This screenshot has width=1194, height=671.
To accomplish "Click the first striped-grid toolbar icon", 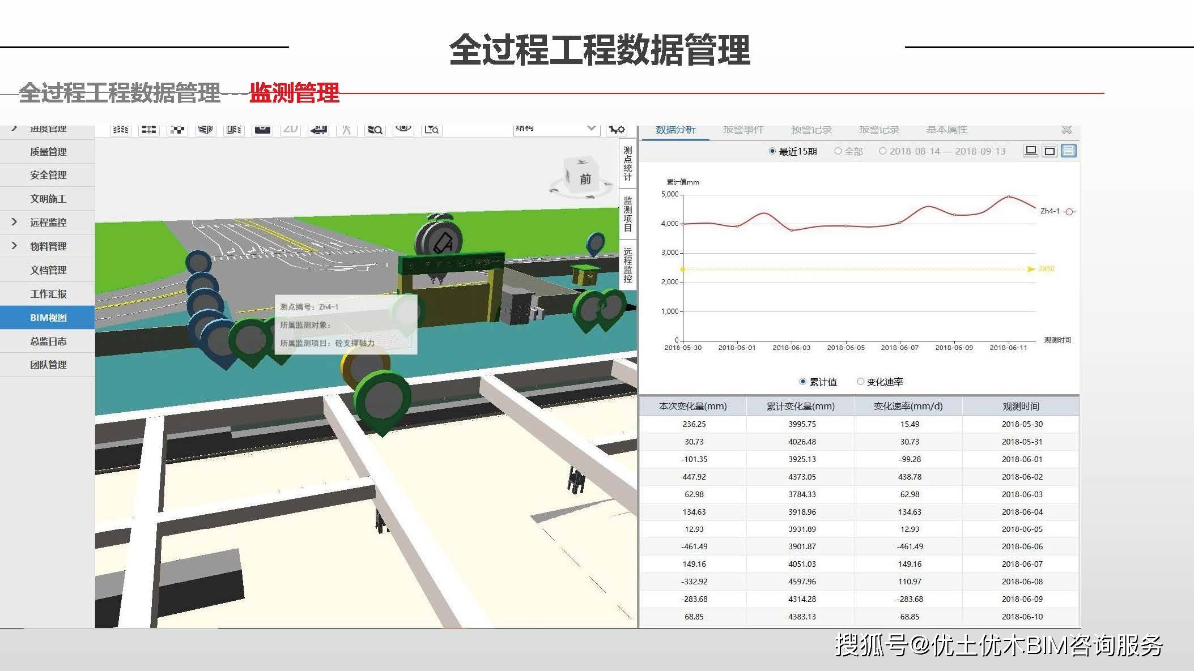I will coord(121,129).
